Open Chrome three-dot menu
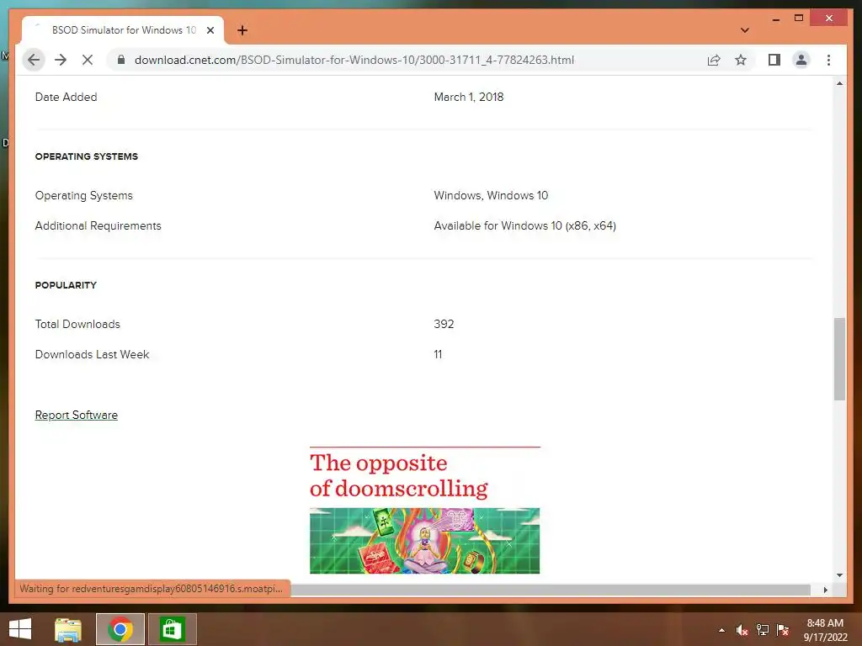 (x=828, y=60)
